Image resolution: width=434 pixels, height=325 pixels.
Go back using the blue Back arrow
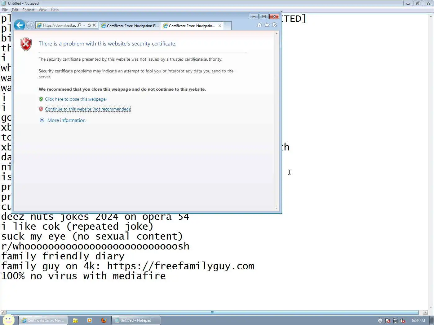[x=19, y=25]
